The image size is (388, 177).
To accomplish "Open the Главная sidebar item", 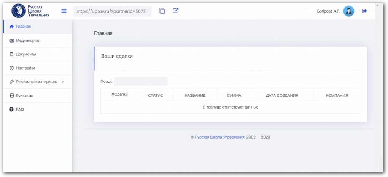I will point(23,27).
